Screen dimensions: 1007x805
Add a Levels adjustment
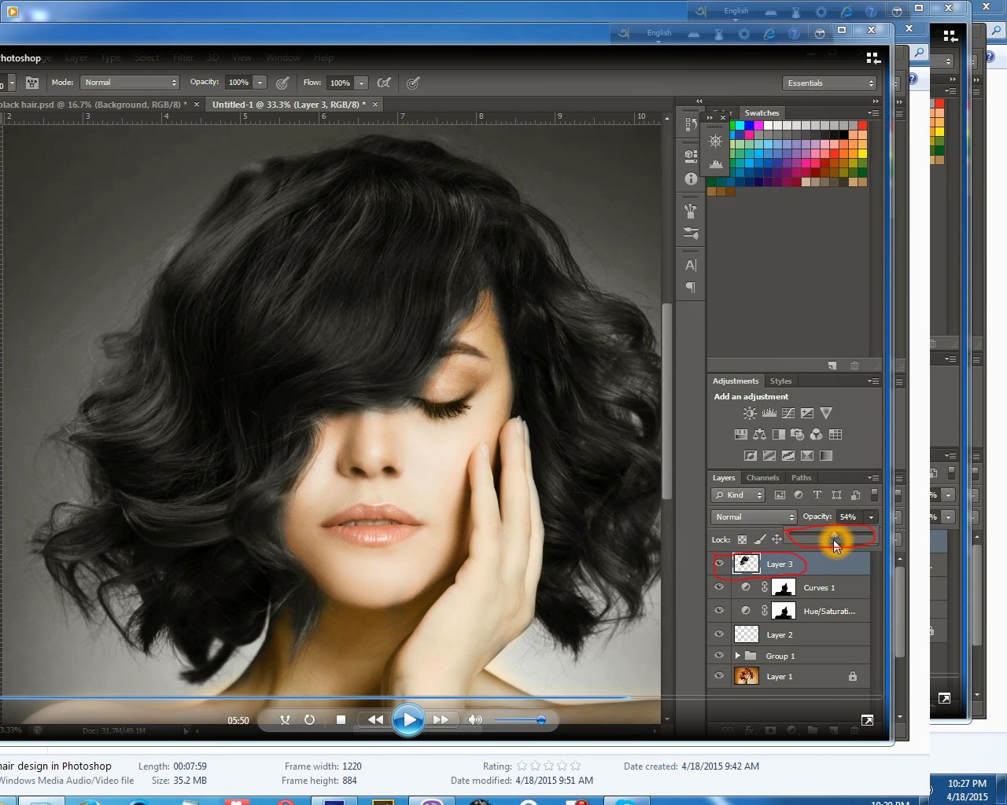(769, 413)
